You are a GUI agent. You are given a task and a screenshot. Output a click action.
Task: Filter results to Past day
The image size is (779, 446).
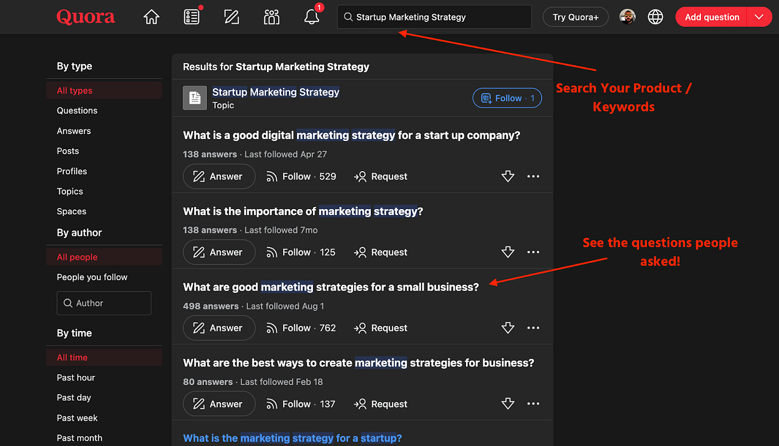pos(74,398)
